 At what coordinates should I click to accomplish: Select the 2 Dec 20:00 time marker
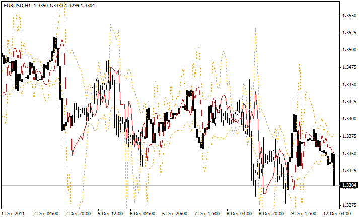point(79,213)
